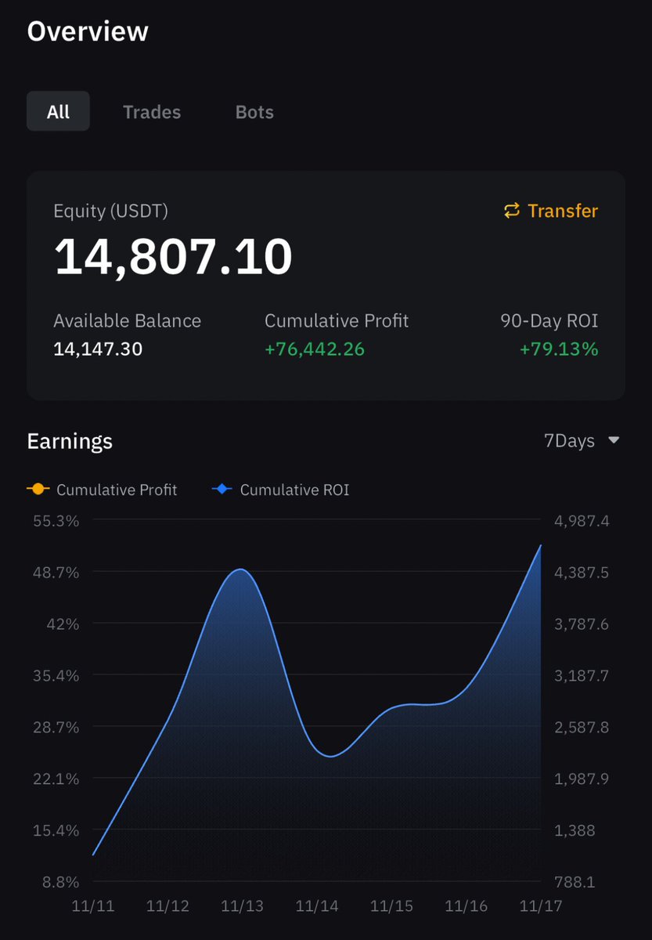Toggle the Cumulative Profit legend series

pos(102,490)
